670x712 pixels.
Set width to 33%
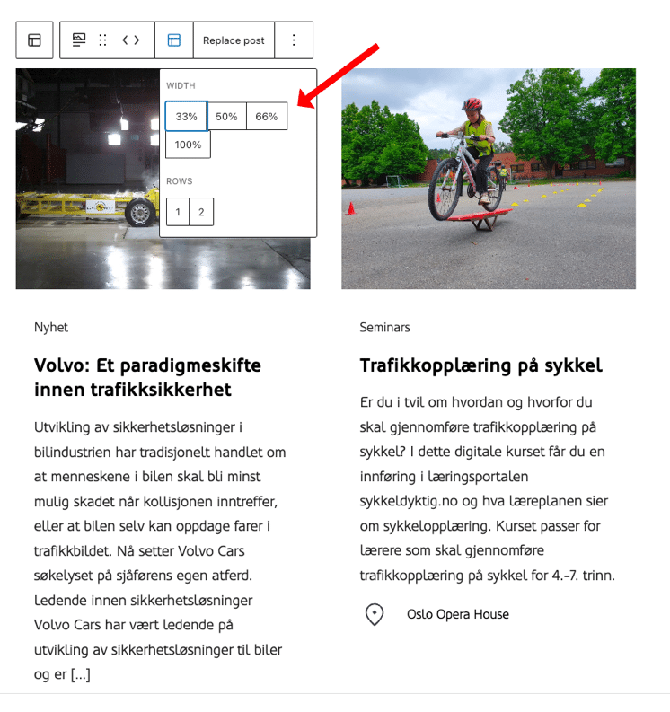[x=187, y=116]
